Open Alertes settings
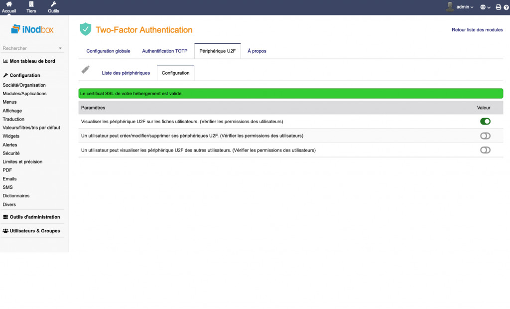510x309 pixels. 10,145
